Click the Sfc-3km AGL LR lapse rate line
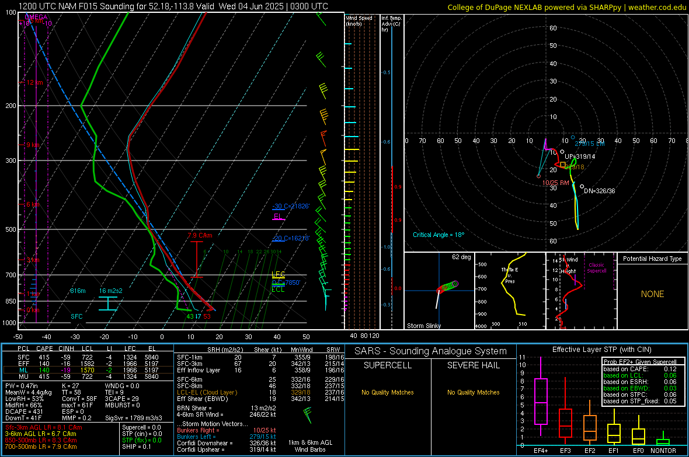This screenshot has height=457, width=689. (x=44, y=427)
